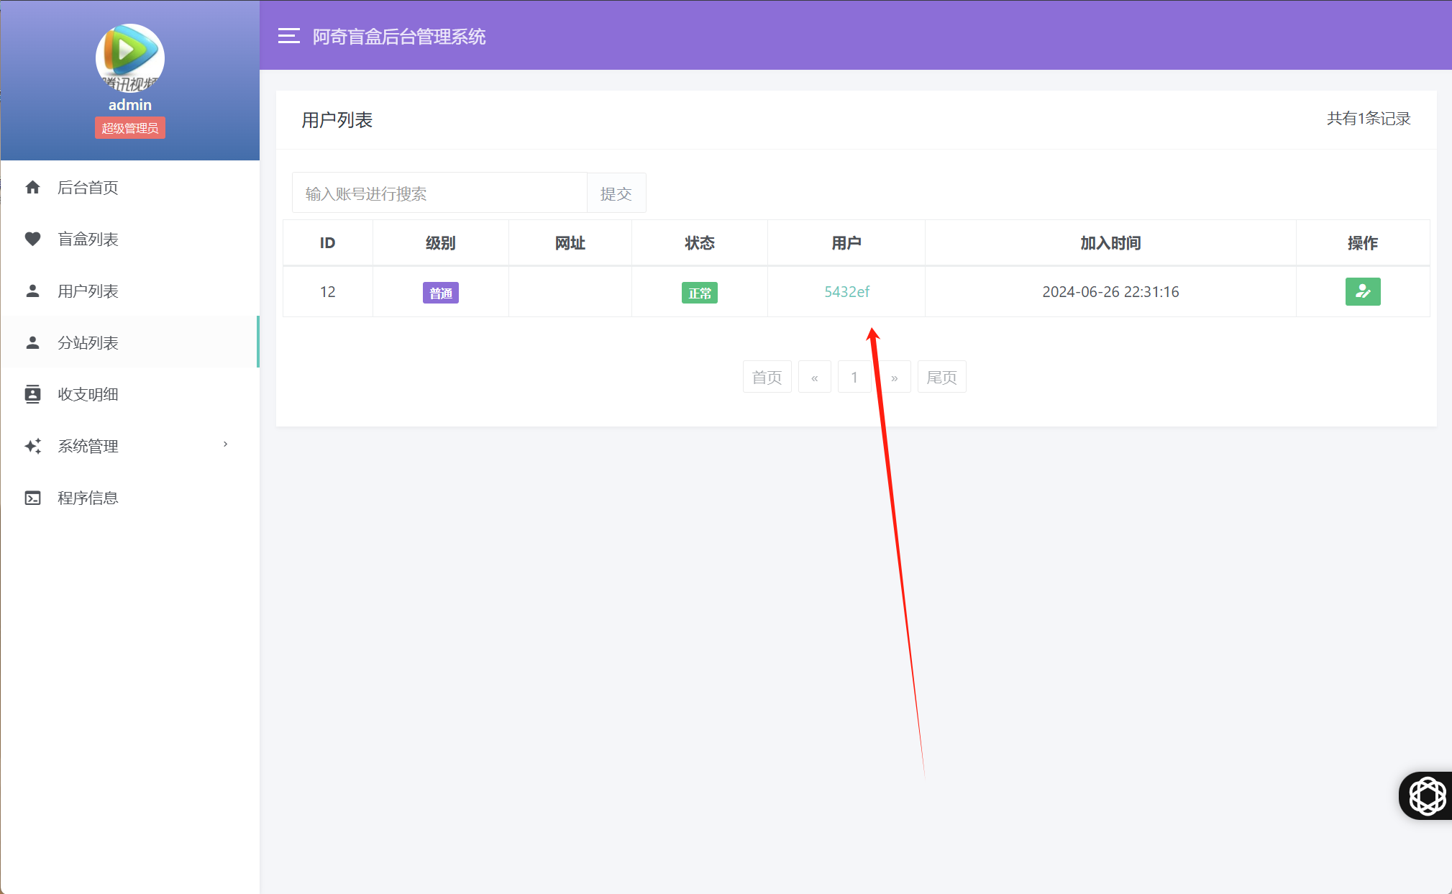Image resolution: width=1452 pixels, height=894 pixels.
Task: Click the 提交 search button
Action: point(616,193)
